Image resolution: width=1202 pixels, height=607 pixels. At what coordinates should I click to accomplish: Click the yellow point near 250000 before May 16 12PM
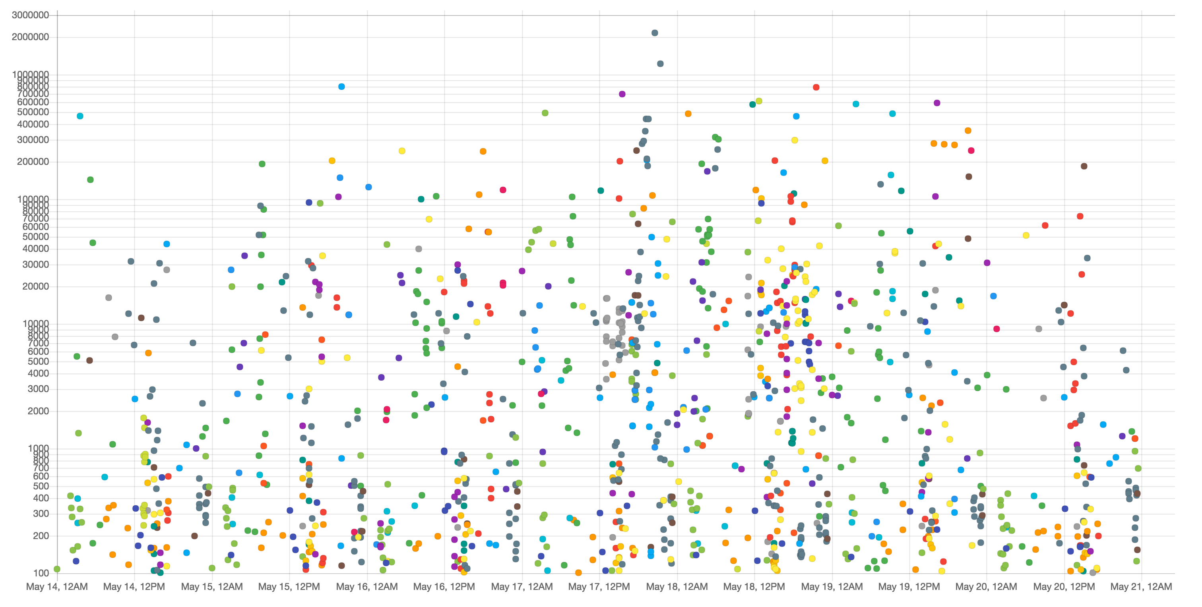point(402,151)
